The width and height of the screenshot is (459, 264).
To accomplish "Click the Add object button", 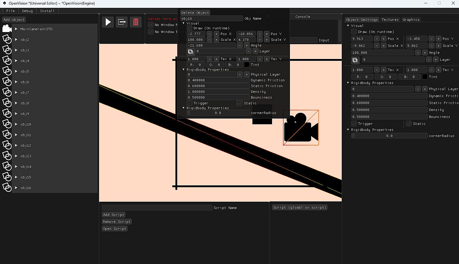I will pos(14,20).
